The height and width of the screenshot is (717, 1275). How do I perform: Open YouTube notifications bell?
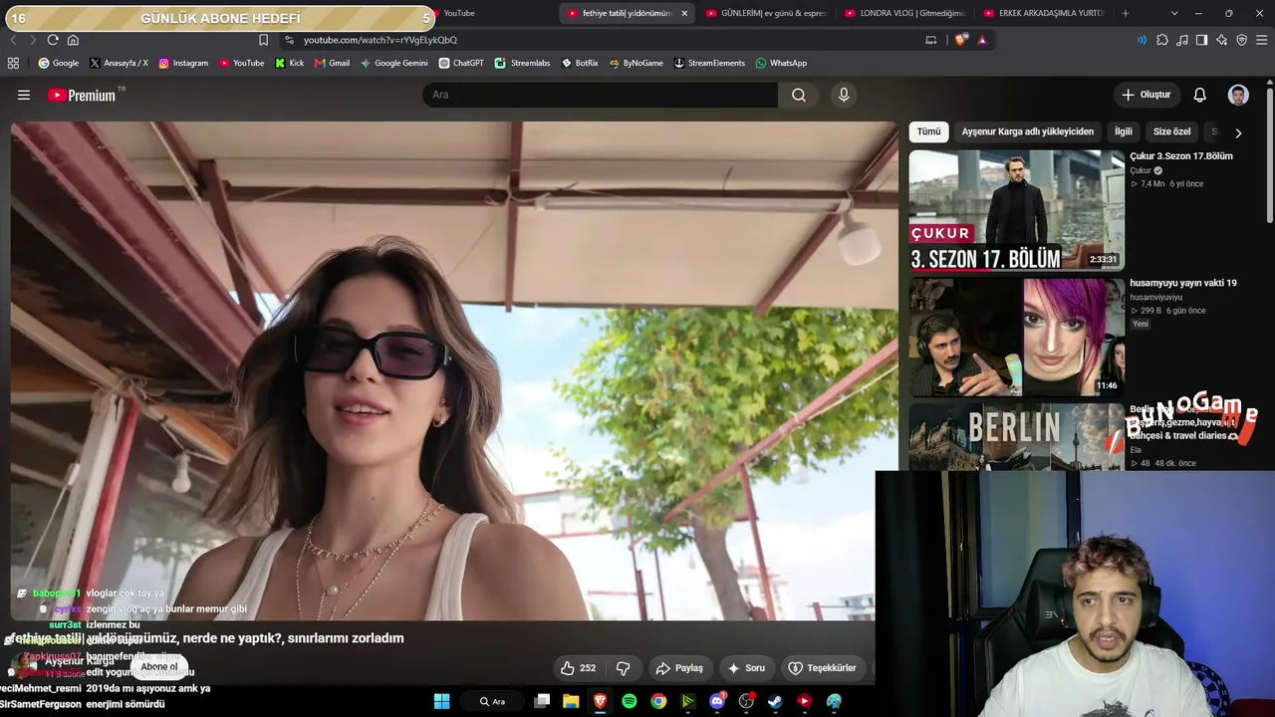pos(1200,95)
